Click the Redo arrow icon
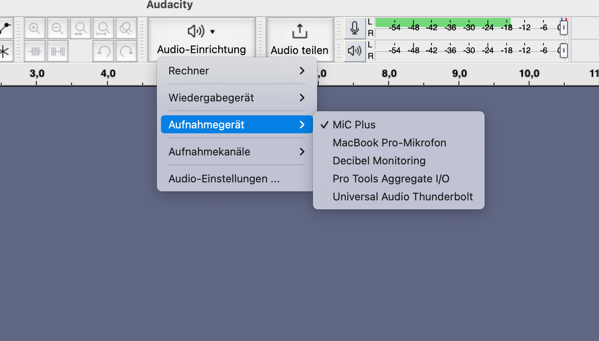 126,51
